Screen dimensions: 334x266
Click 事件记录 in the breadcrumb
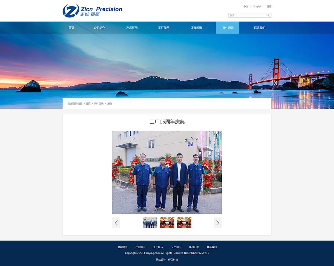coord(99,103)
